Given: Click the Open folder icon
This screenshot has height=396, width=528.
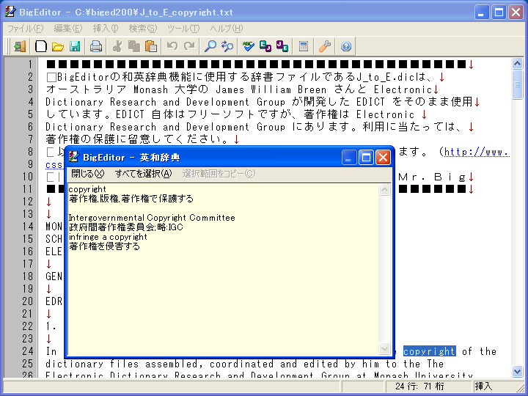Looking at the screenshot, I should coord(57,46).
